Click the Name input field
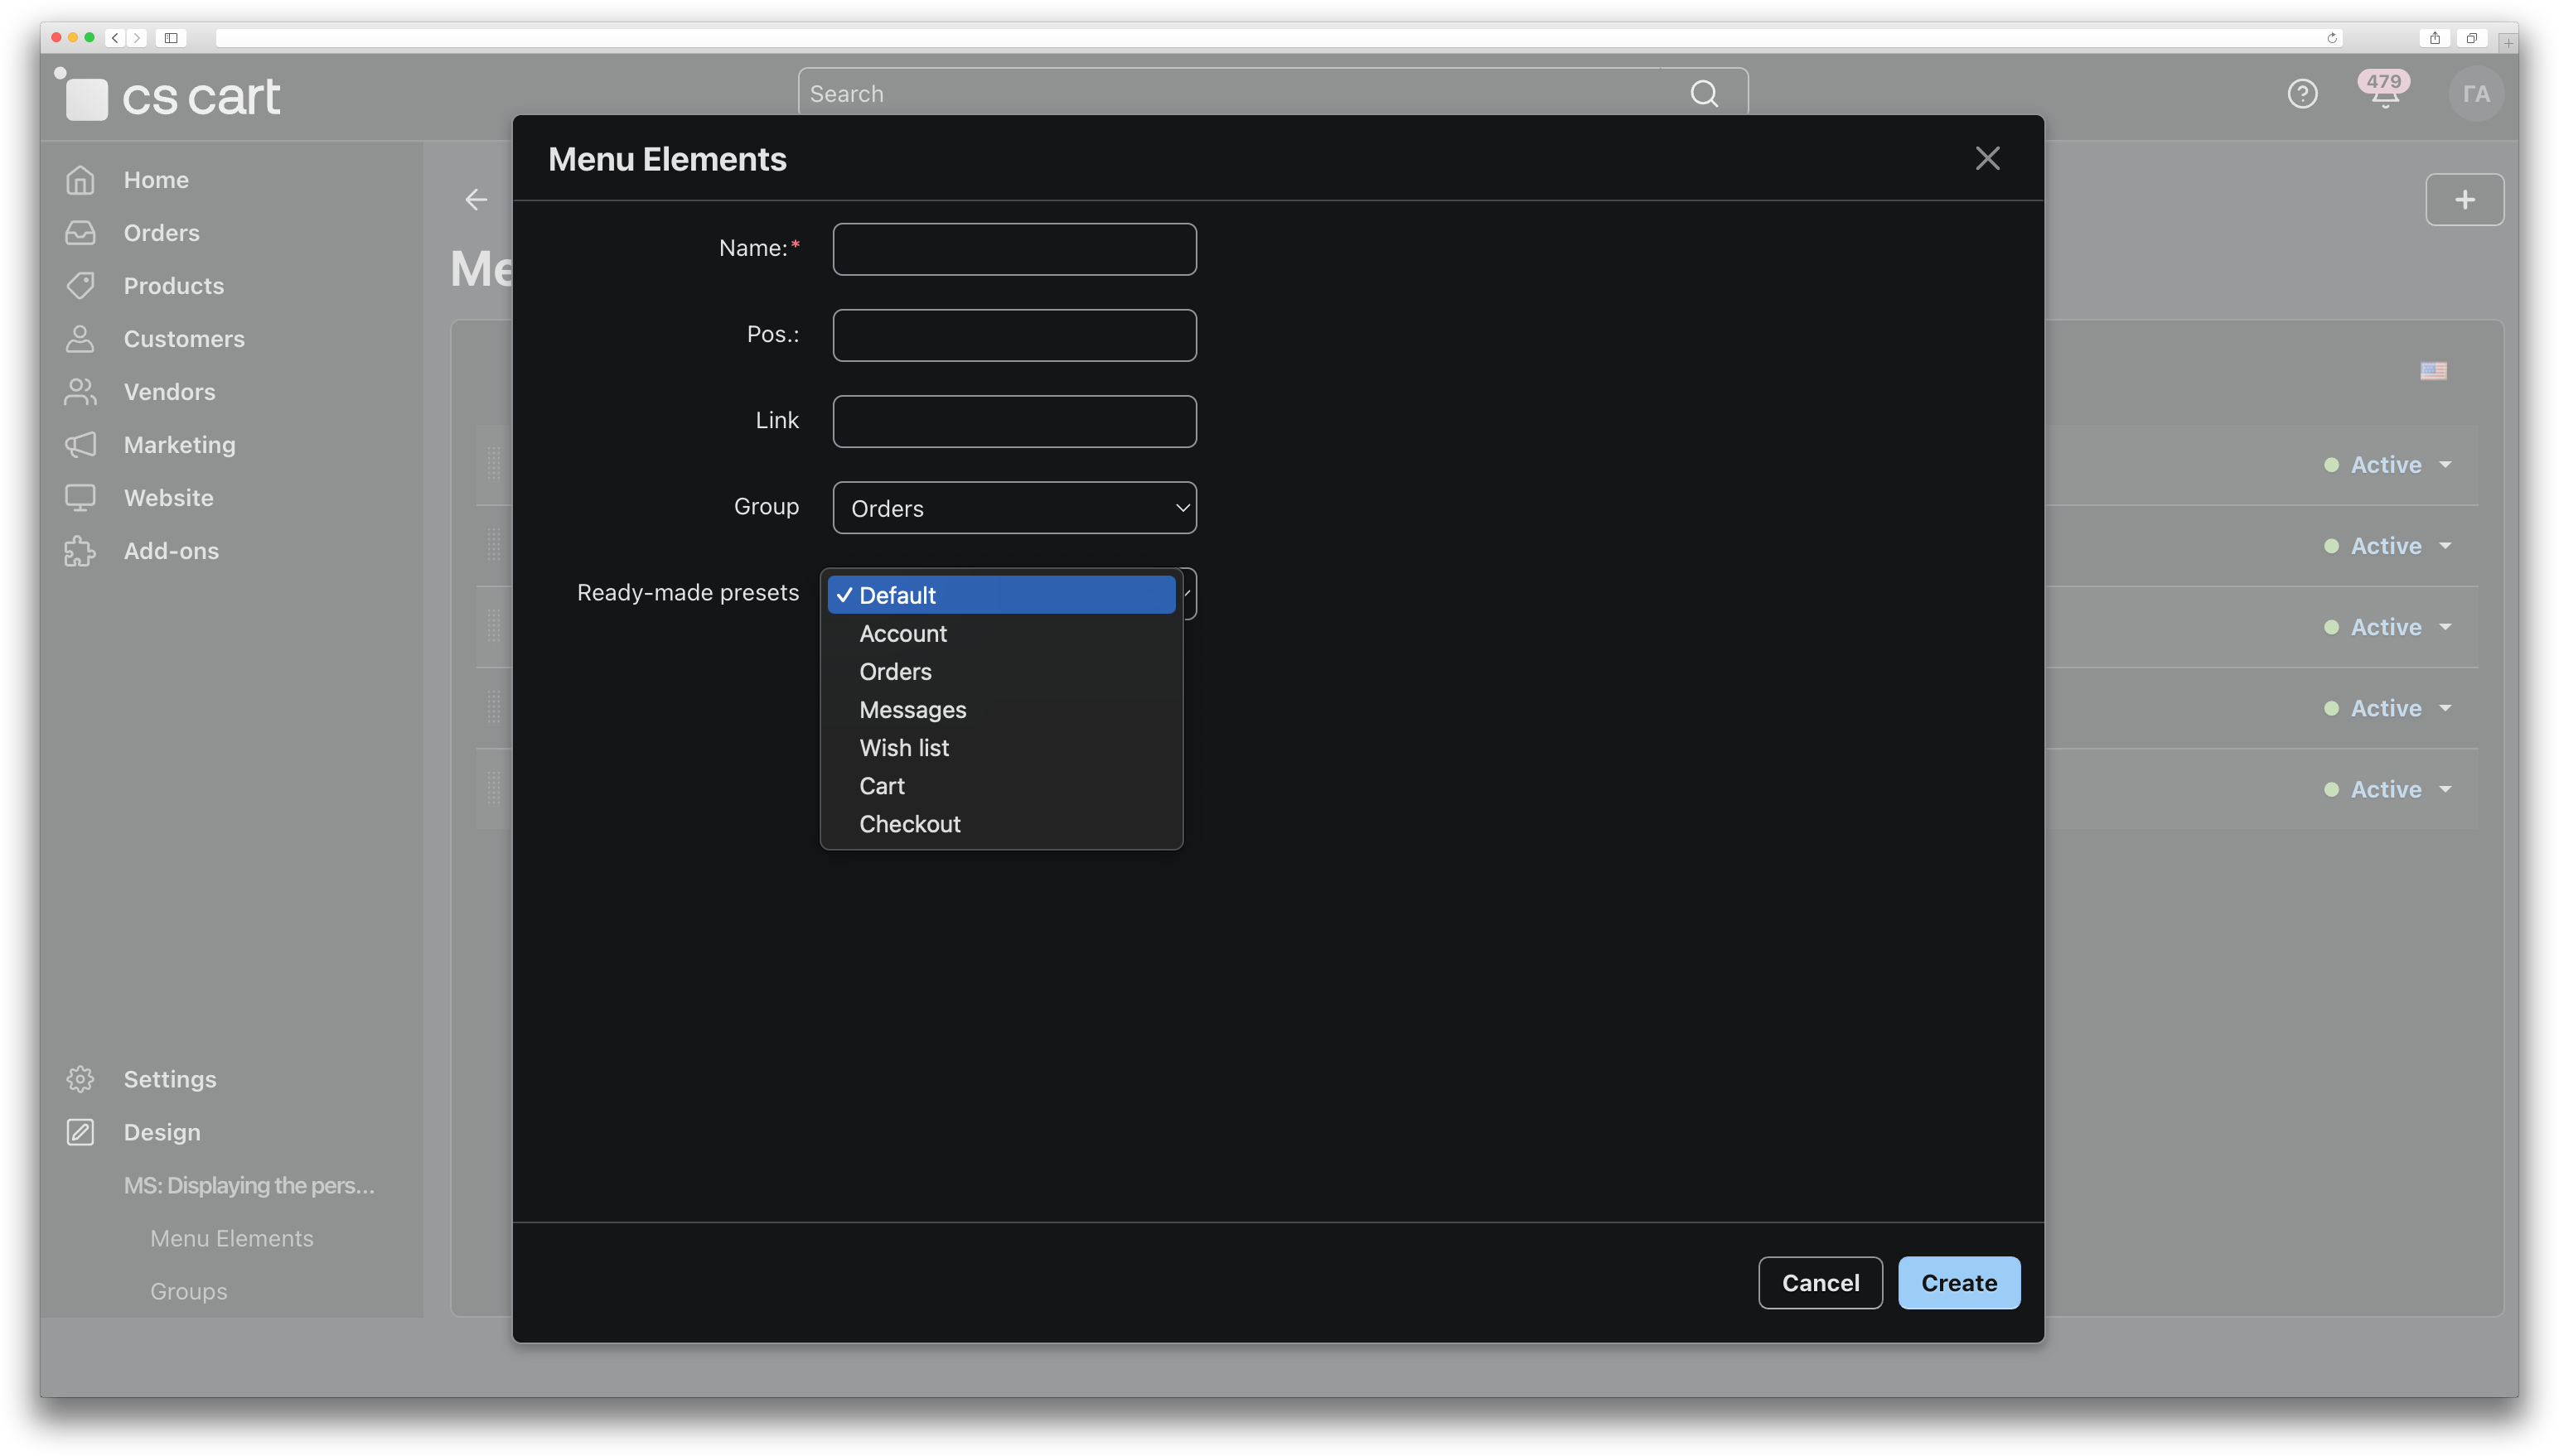Viewport: 2559px width, 1456px height. (1013, 249)
